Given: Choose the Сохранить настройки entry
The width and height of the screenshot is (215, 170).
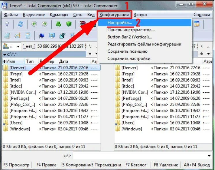Looking at the screenshot, I should click(x=145, y=58).
